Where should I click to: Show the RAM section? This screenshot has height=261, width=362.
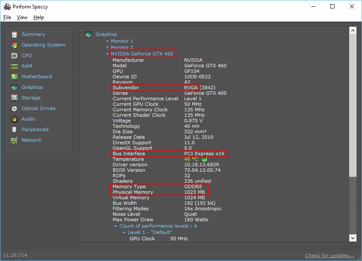27,66
